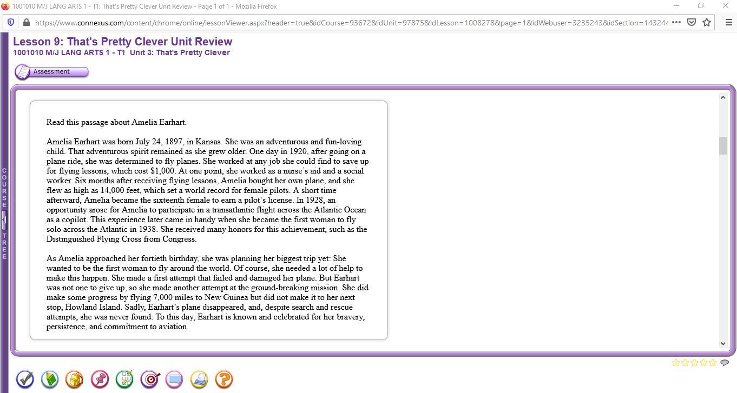Image resolution: width=737 pixels, height=393 pixels.
Task: Click the lesson scrollbar down arrow
Action: 723,344
